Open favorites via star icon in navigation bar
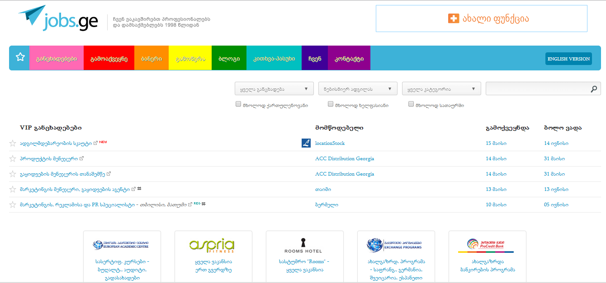Screen dimensions: 606x283 pyautogui.click(x=20, y=57)
